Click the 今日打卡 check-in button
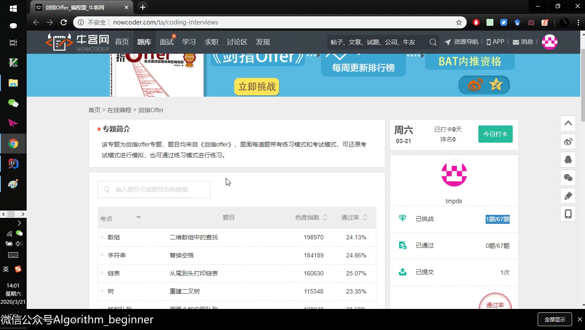Screen dimensions: 585x330 (495, 134)
